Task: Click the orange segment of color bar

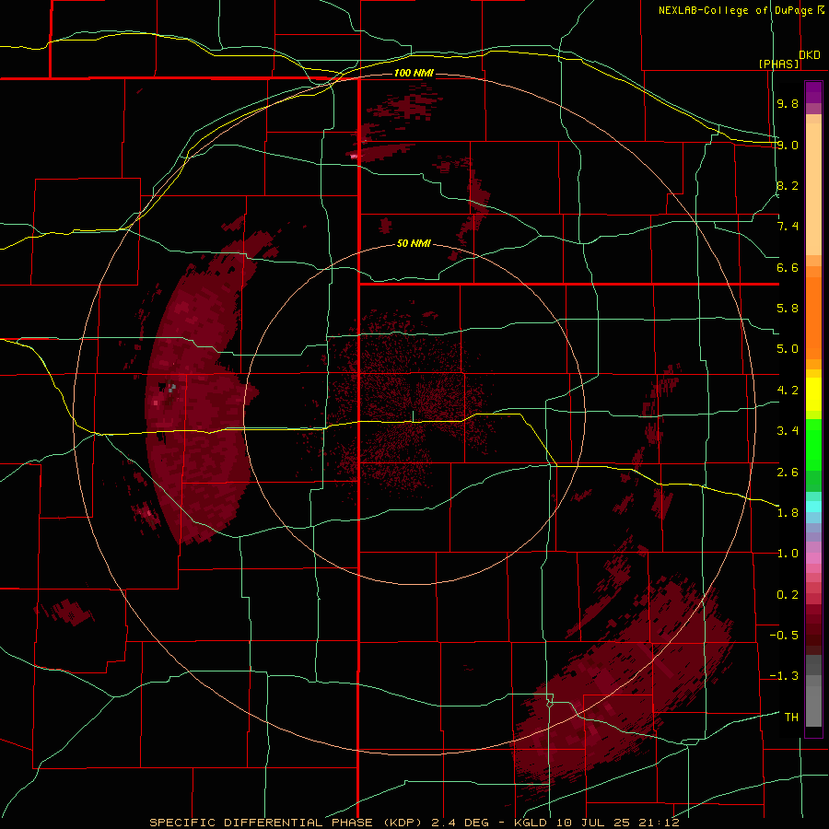Action: [813, 313]
